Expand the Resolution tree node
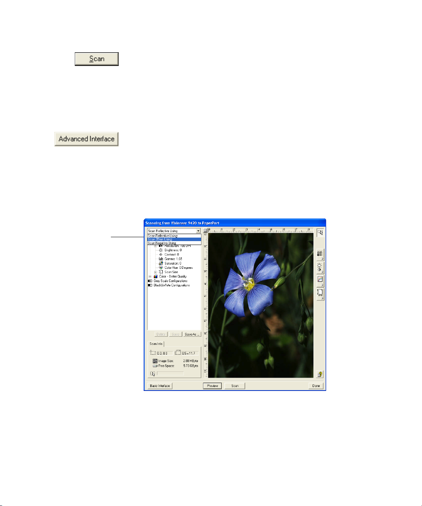Viewport: 422px width, 506px height. click(155, 246)
